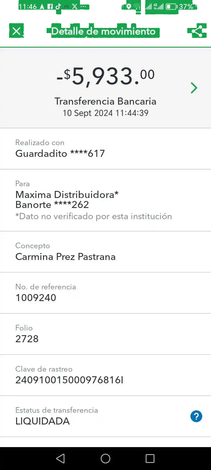Close the movement detail screen
Viewport: 211px width, 470px height.
16,31
